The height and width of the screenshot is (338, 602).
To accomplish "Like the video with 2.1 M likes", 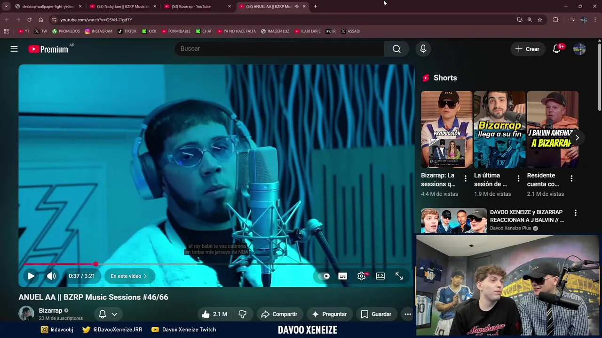I will click(x=214, y=314).
